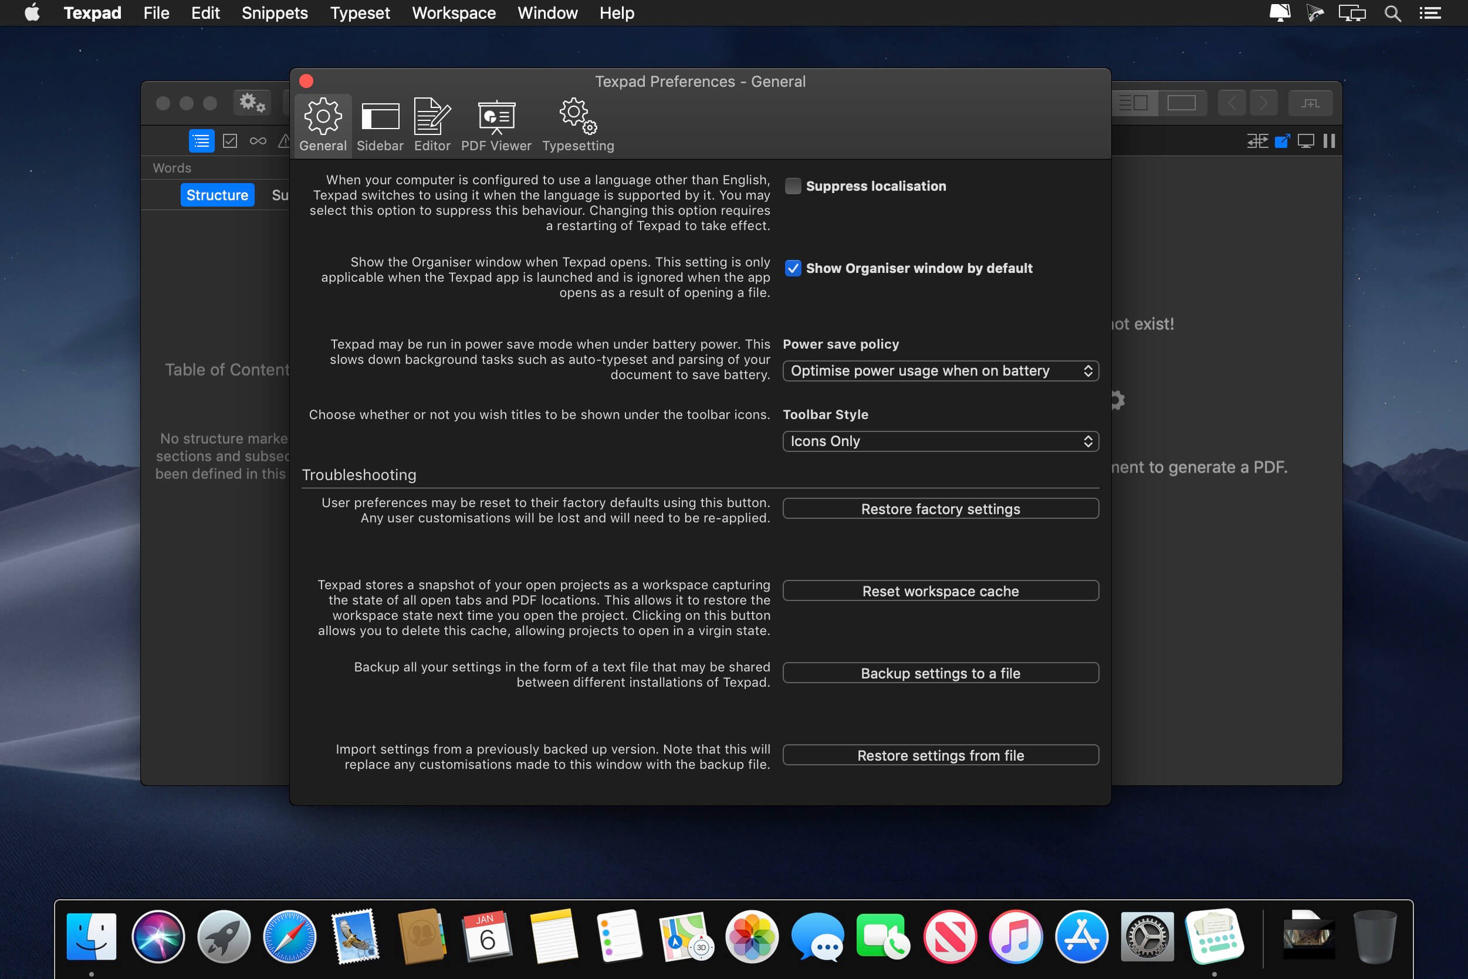
Task: Click the external monitor icon in PDF toolbar
Action: [x=1305, y=140]
